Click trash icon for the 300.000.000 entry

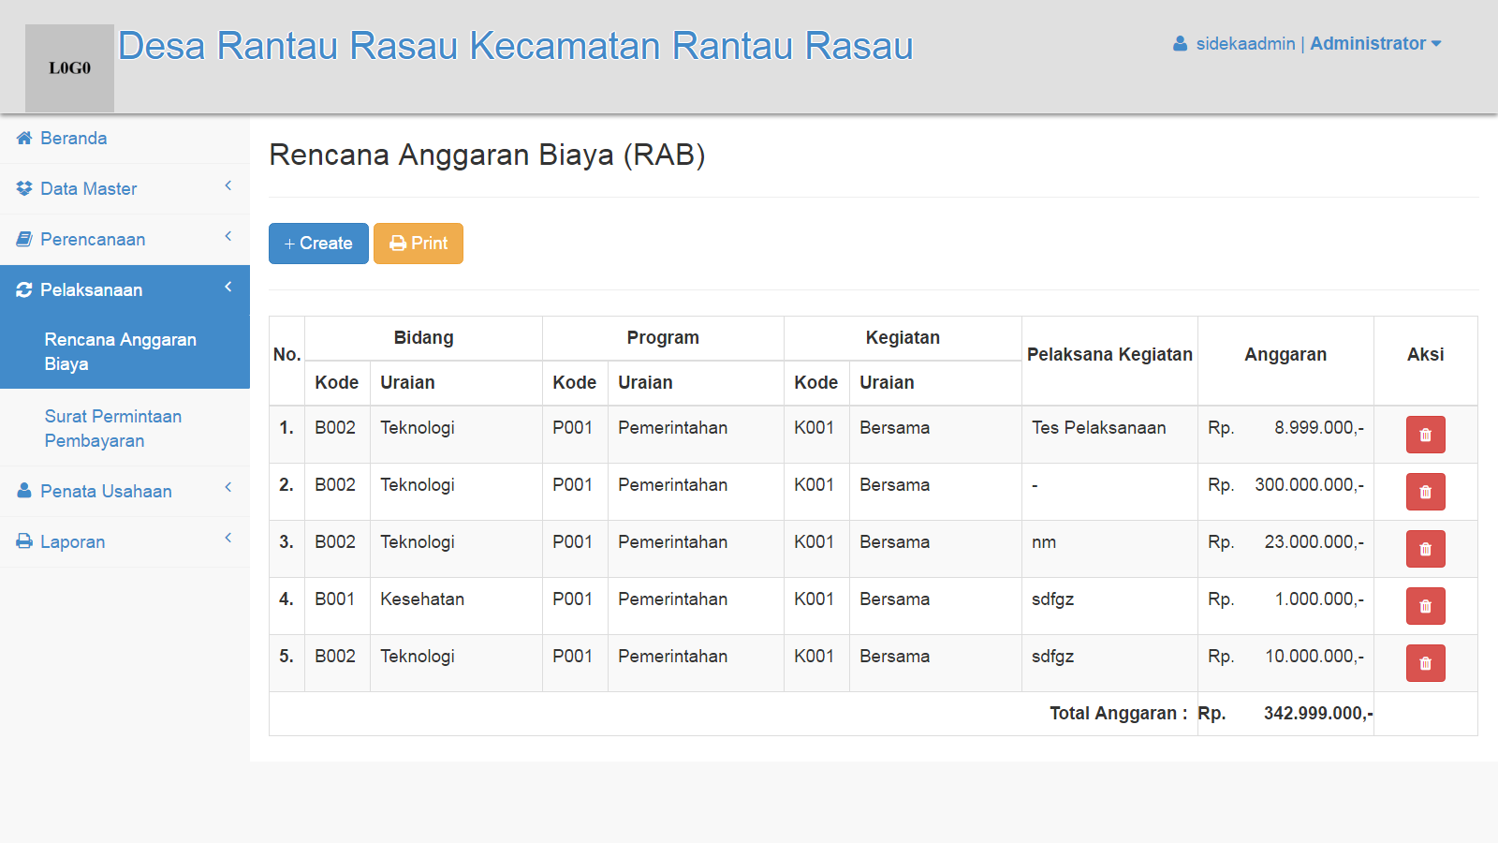coord(1425,492)
